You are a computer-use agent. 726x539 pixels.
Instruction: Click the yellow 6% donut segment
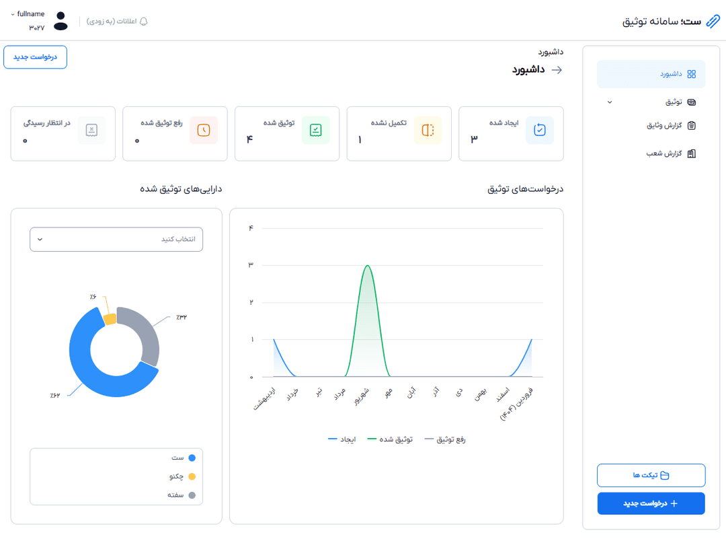tap(110, 319)
